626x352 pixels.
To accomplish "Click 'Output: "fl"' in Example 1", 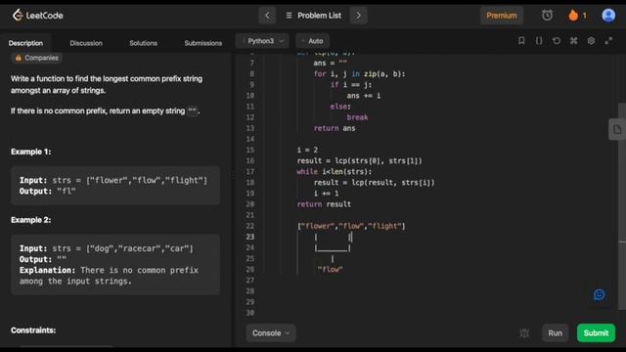I will point(48,192).
